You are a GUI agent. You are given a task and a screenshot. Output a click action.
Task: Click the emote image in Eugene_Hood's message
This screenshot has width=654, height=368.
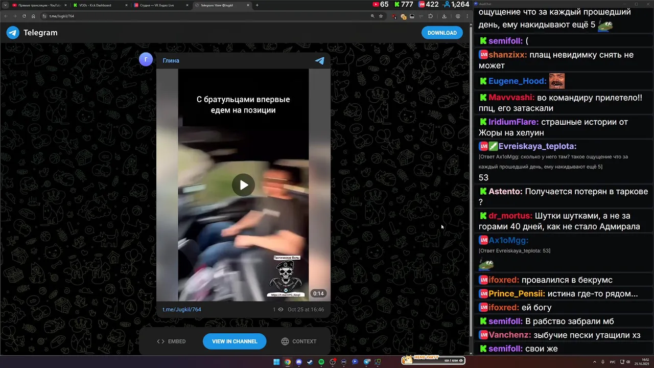click(557, 81)
